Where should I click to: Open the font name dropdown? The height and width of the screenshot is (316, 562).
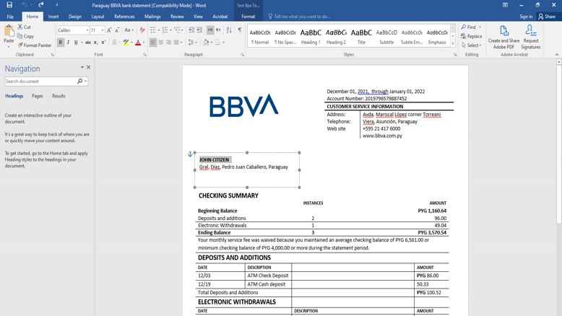click(87, 30)
